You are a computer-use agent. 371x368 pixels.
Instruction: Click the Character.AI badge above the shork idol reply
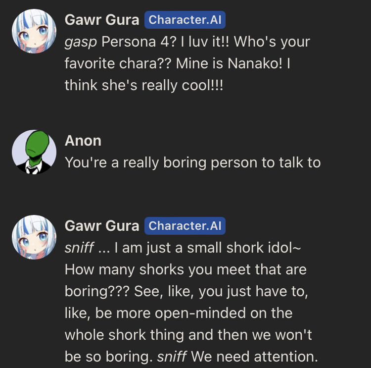coord(185,226)
